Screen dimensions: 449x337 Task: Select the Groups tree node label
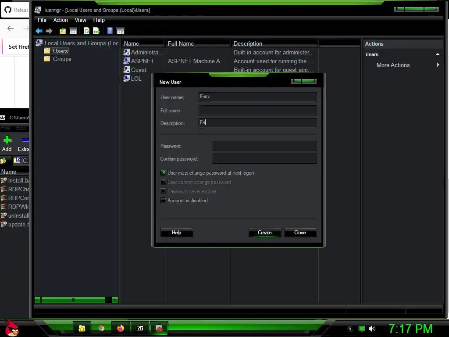[x=62, y=59]
